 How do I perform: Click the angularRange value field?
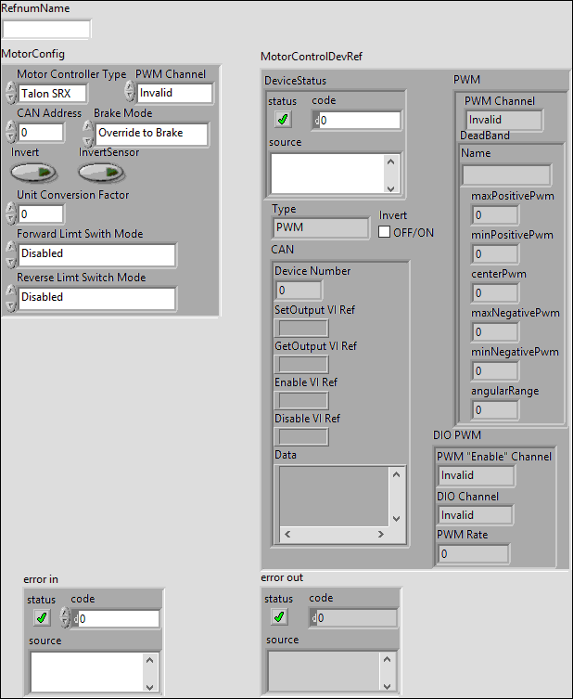click(495, 410)
